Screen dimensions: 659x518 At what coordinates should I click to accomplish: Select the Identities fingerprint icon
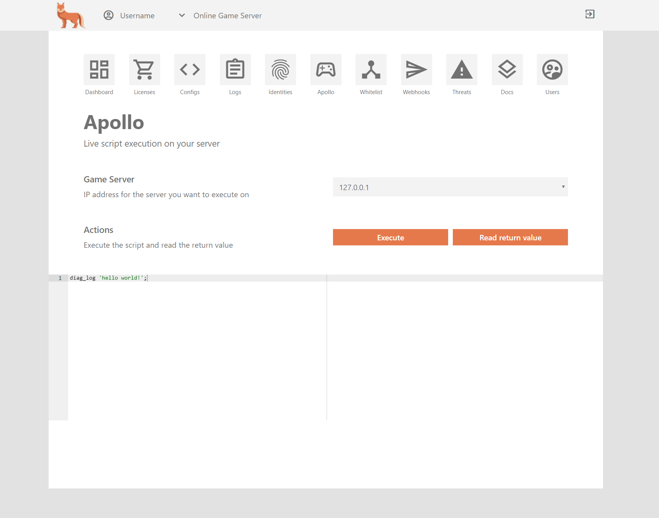point(280,70)
